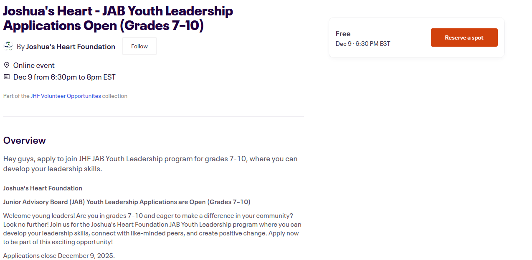Click the JAB Youth Leadership event title
Screen dimensions: 532x260
pyautogui.click(x=118, y=18)
